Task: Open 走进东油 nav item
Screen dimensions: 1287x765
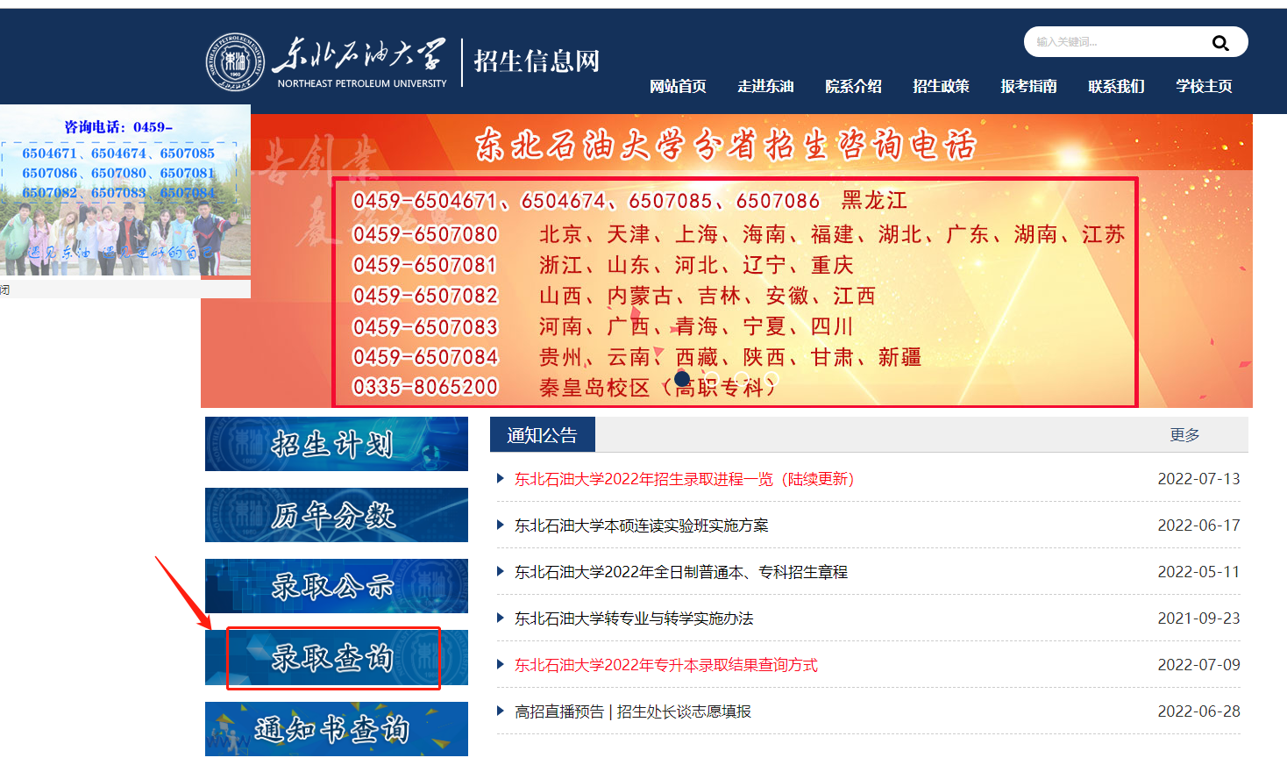Action: [765, 86]
